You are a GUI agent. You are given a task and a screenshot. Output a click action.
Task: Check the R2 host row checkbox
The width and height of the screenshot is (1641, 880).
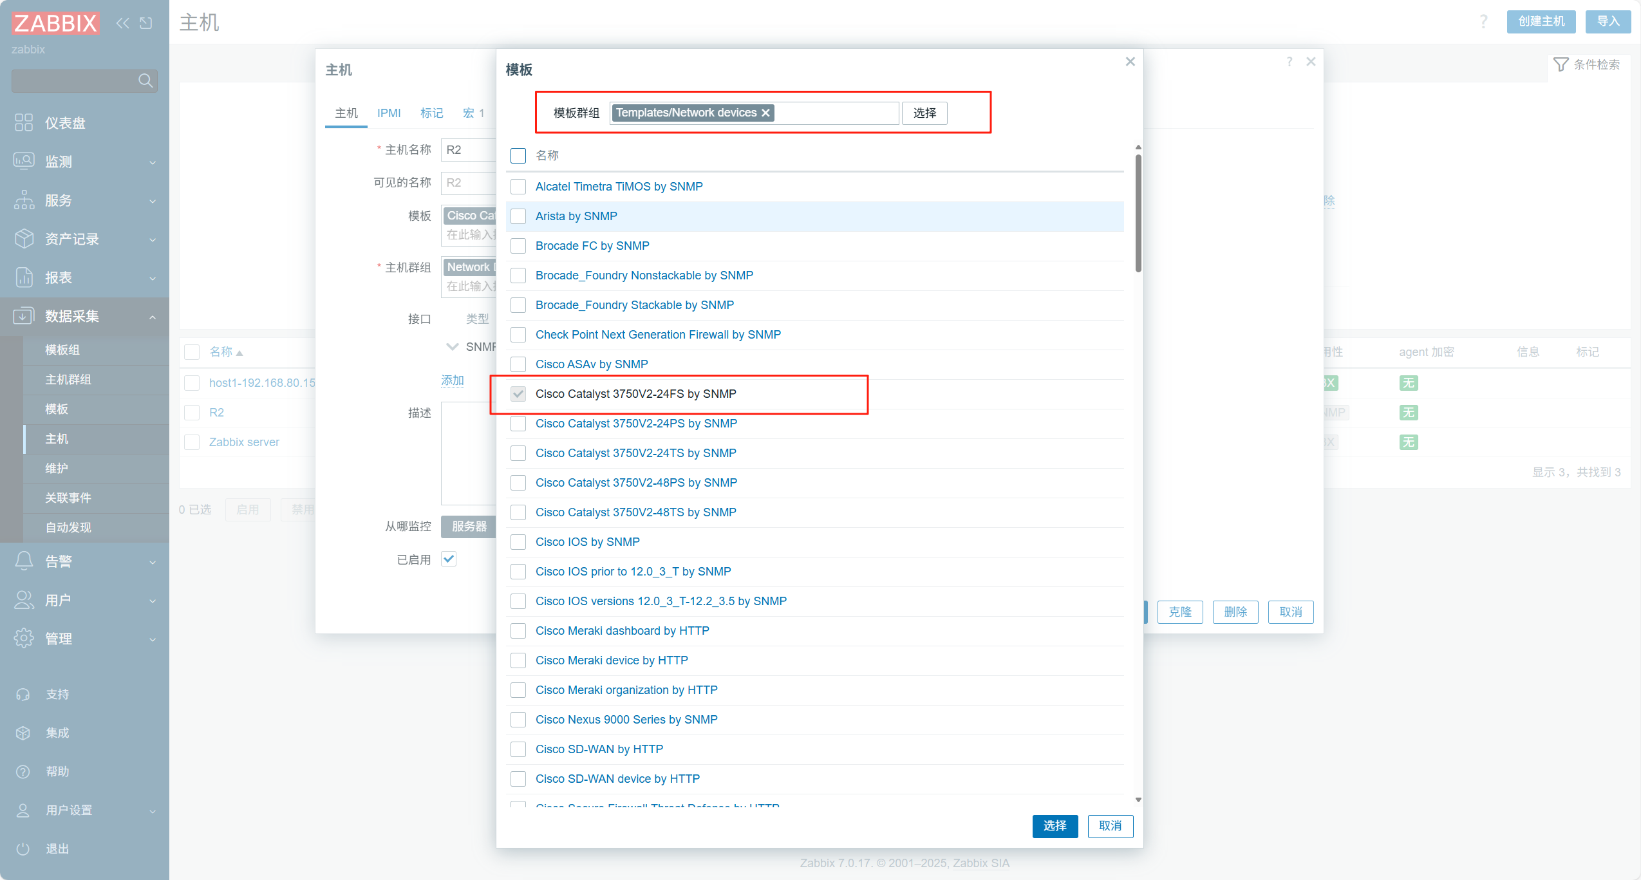192,413
